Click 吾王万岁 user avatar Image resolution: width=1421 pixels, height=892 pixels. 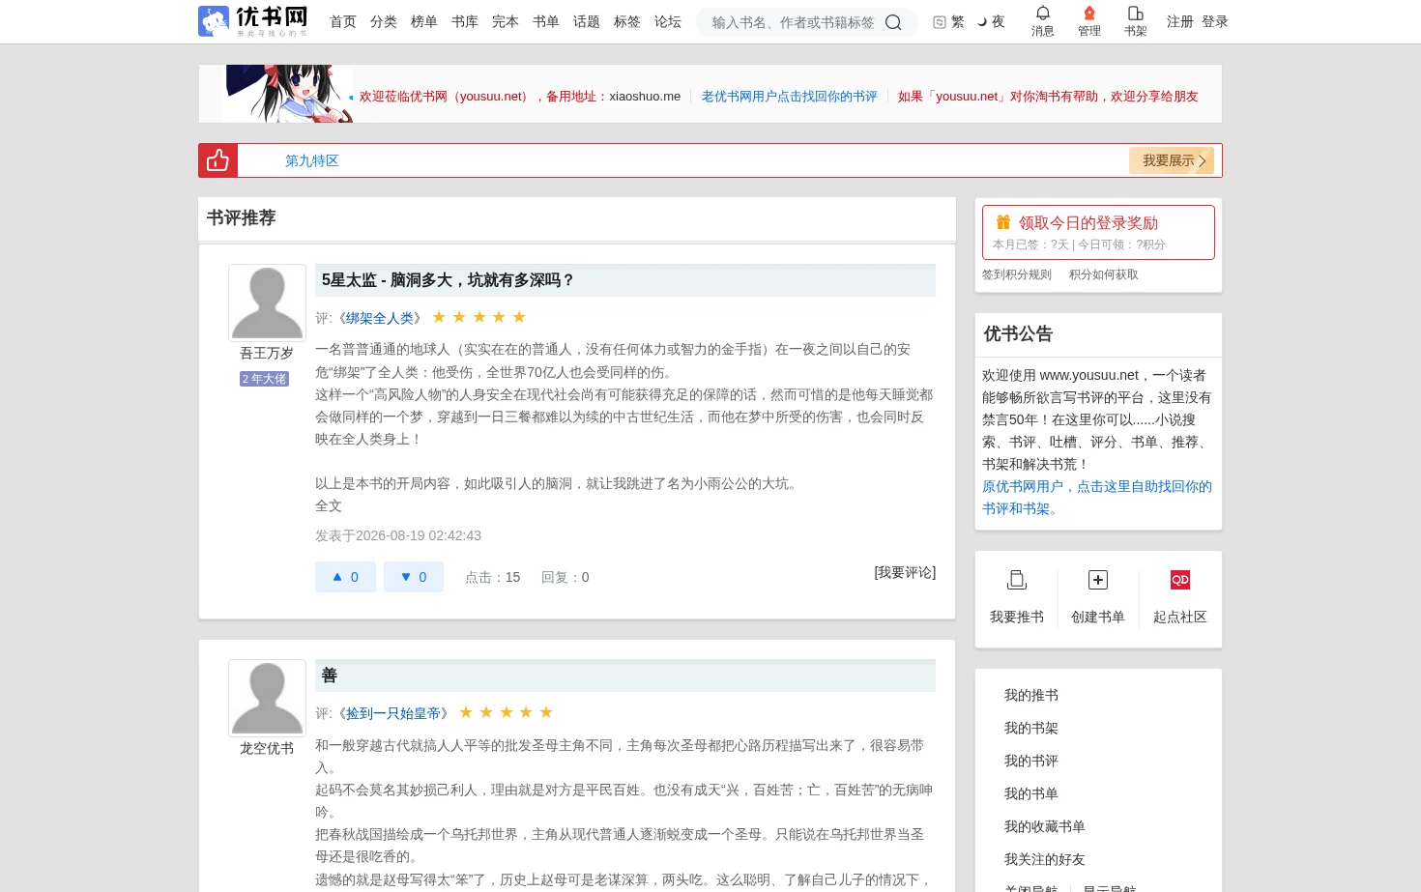tap(267, 302)
